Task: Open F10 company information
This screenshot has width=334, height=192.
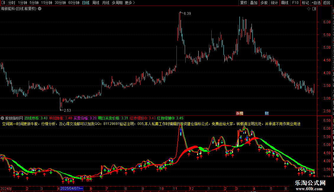Action: [x=295, y=3]
